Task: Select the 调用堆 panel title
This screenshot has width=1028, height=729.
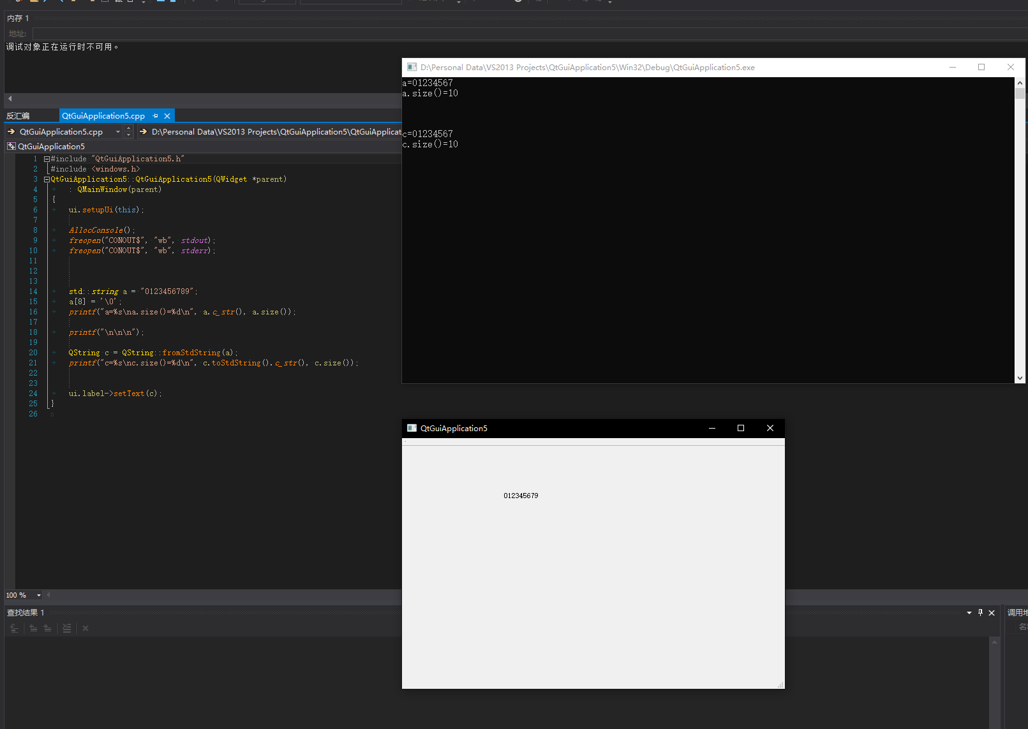Action: [1017, 613]
